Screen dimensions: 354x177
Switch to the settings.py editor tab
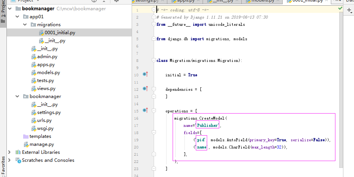coord(150,2)
